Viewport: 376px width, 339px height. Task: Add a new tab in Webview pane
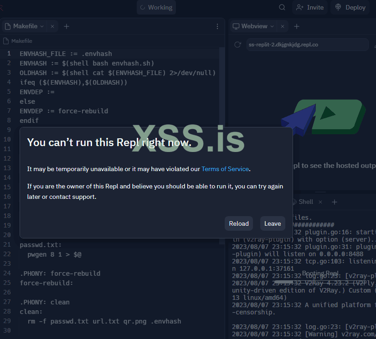pos(297,26)
